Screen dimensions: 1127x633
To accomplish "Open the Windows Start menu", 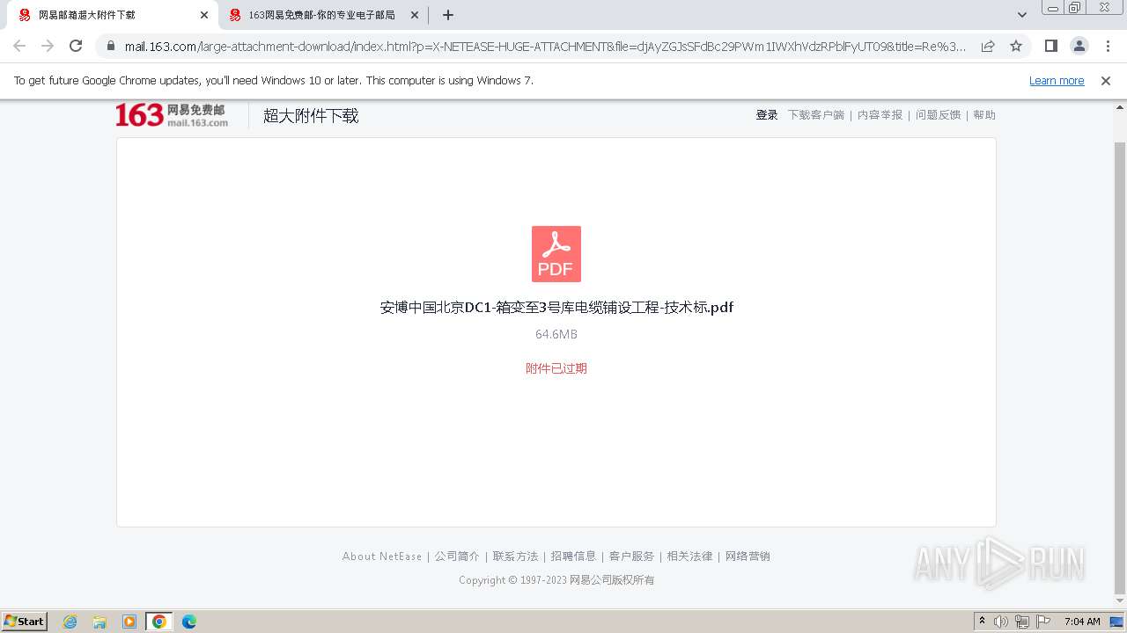I will click(x=25, y=622).
